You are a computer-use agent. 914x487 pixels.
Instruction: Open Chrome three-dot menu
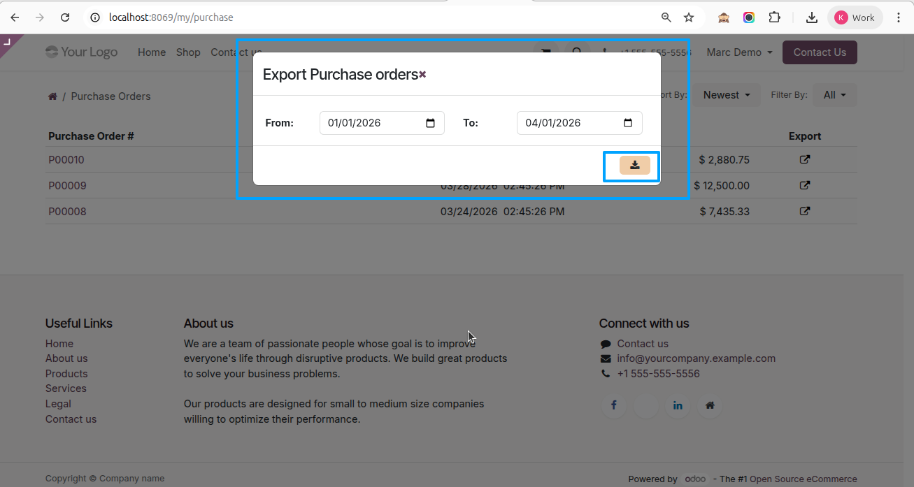point(899,17)
